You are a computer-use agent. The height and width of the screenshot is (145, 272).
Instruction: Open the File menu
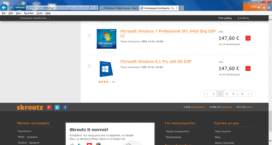tap(4, 13)
